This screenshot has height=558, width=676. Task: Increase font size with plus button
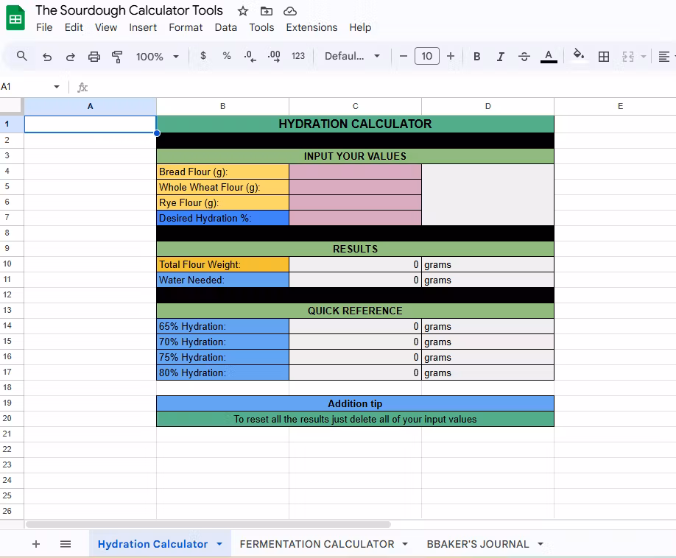[451, 56]
